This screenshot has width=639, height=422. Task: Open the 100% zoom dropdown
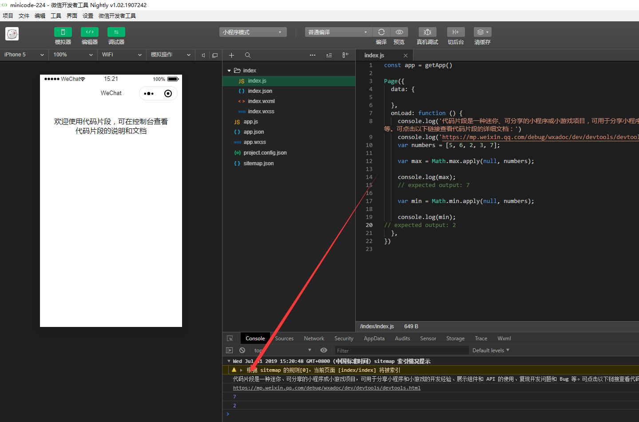[x=73, y=55]
